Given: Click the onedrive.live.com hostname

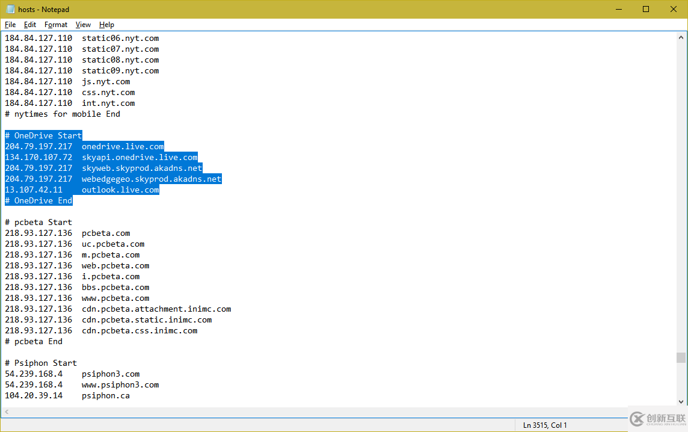Looking at the screenshot, I should (123, 147).
